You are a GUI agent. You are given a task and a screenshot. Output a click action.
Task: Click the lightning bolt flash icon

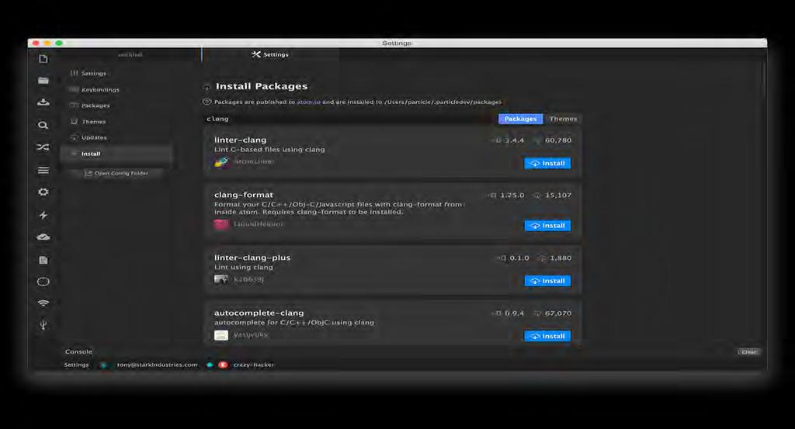click(43, 215)
